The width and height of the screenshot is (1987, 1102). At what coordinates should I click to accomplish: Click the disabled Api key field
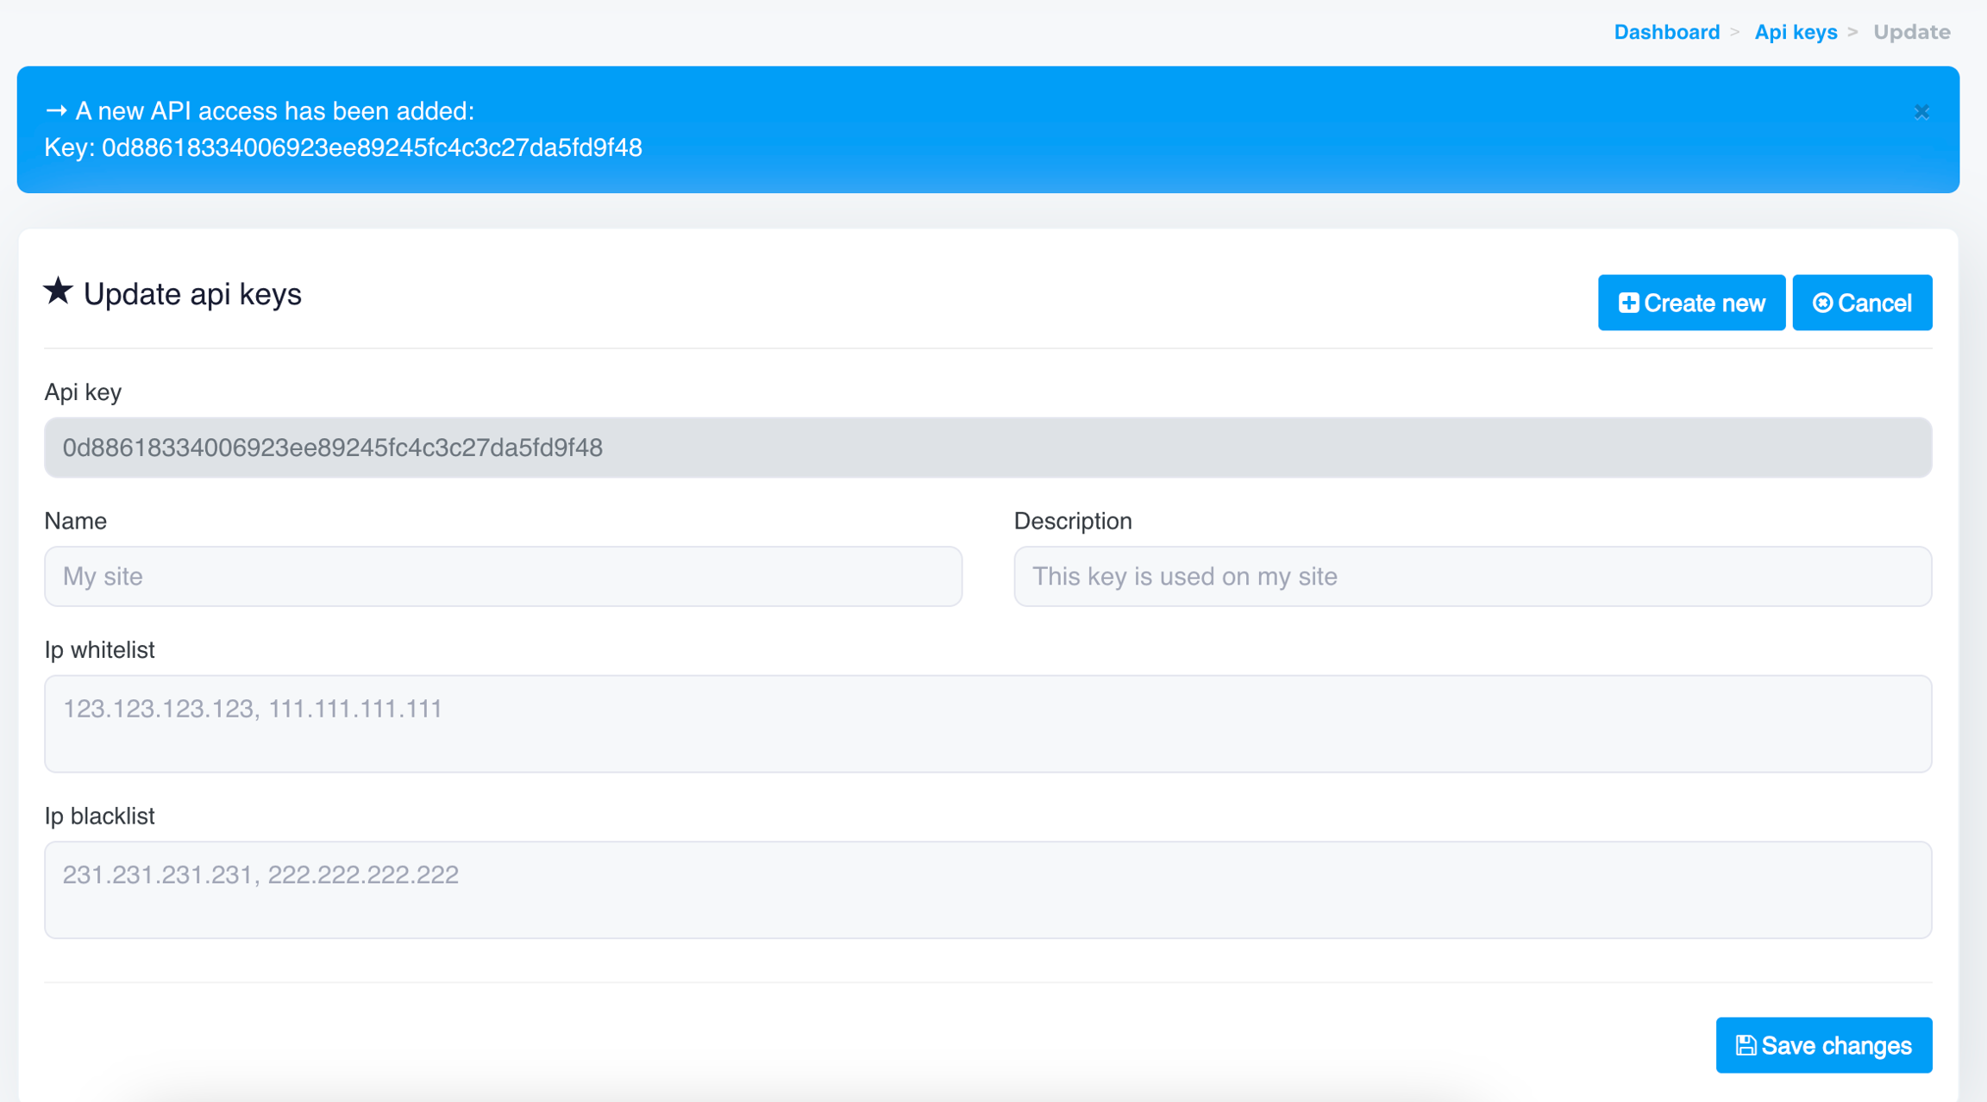coord(987,448)
